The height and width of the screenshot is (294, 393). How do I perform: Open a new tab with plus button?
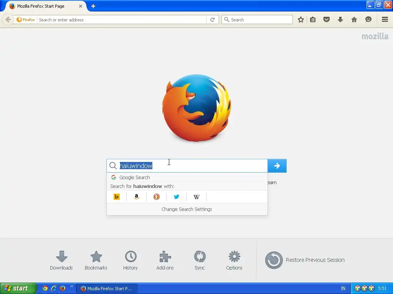[x=93, y=6]
